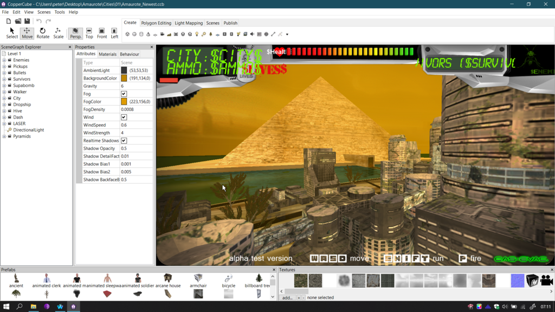Viewport: 555px width, 312px height.
Task: Open the Publish tab
Action: pos(230,23)
